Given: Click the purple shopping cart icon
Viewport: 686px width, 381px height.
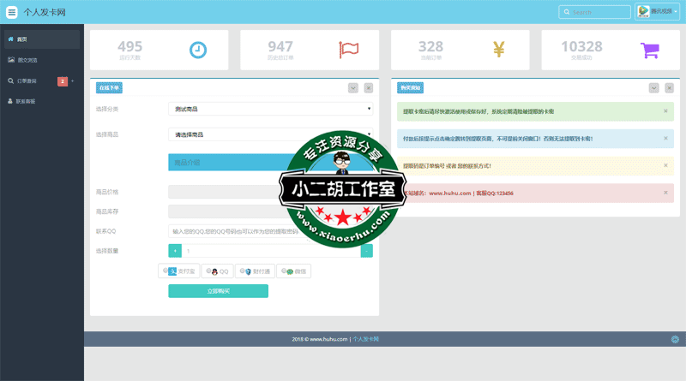Looking at the screenshot, I should point(649,50).
